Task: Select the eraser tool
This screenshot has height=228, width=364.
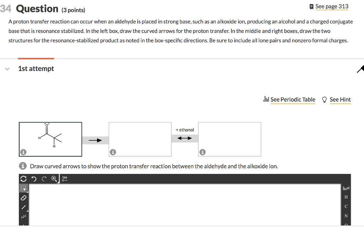Action: (23, 199)
